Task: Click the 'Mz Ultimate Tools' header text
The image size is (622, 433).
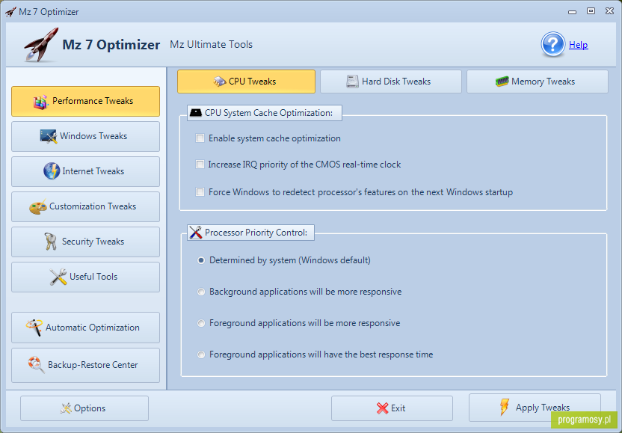Action: [x=211, y=44]
